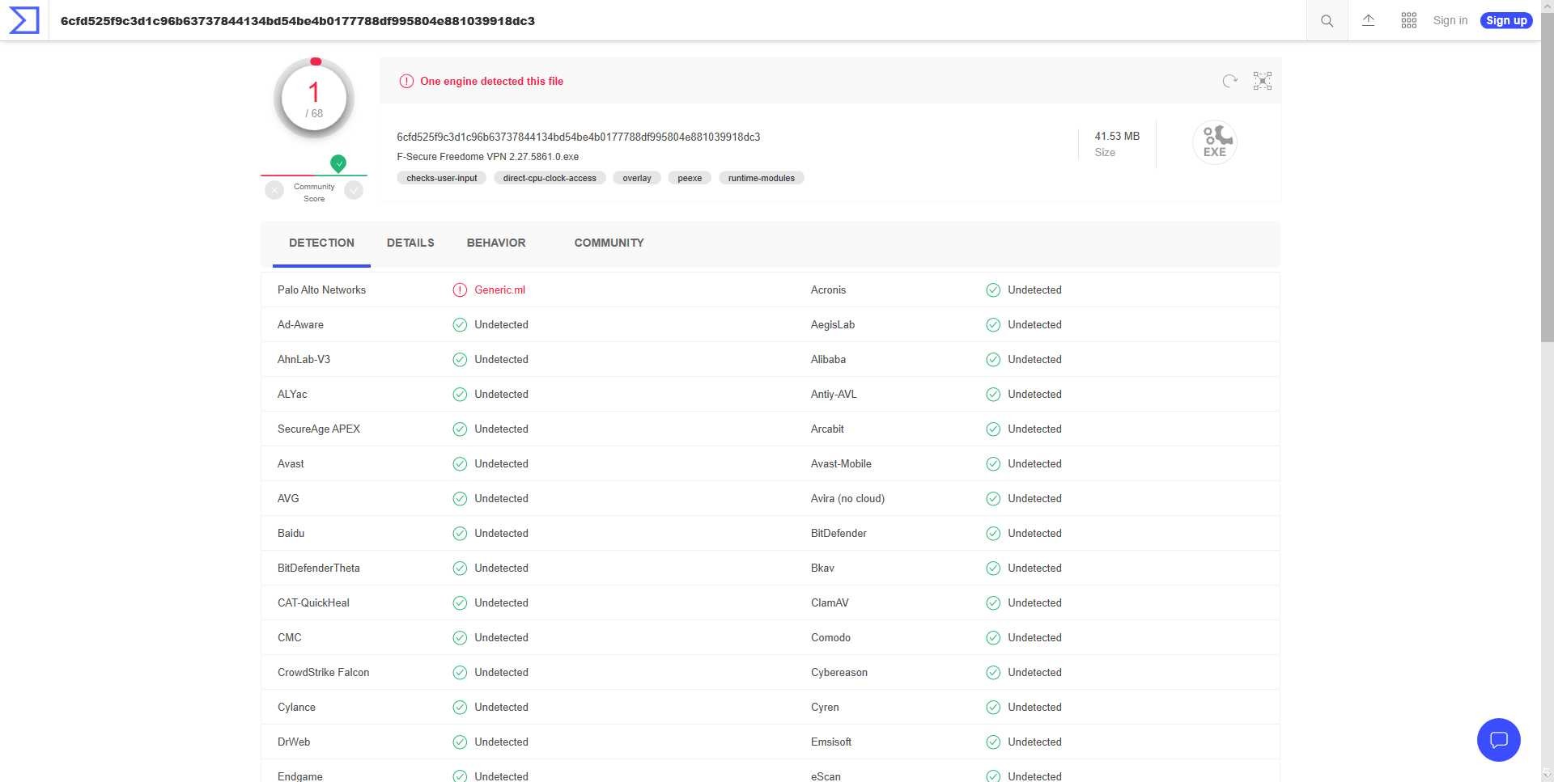Open the apps grid icon

coord(1409,20)
